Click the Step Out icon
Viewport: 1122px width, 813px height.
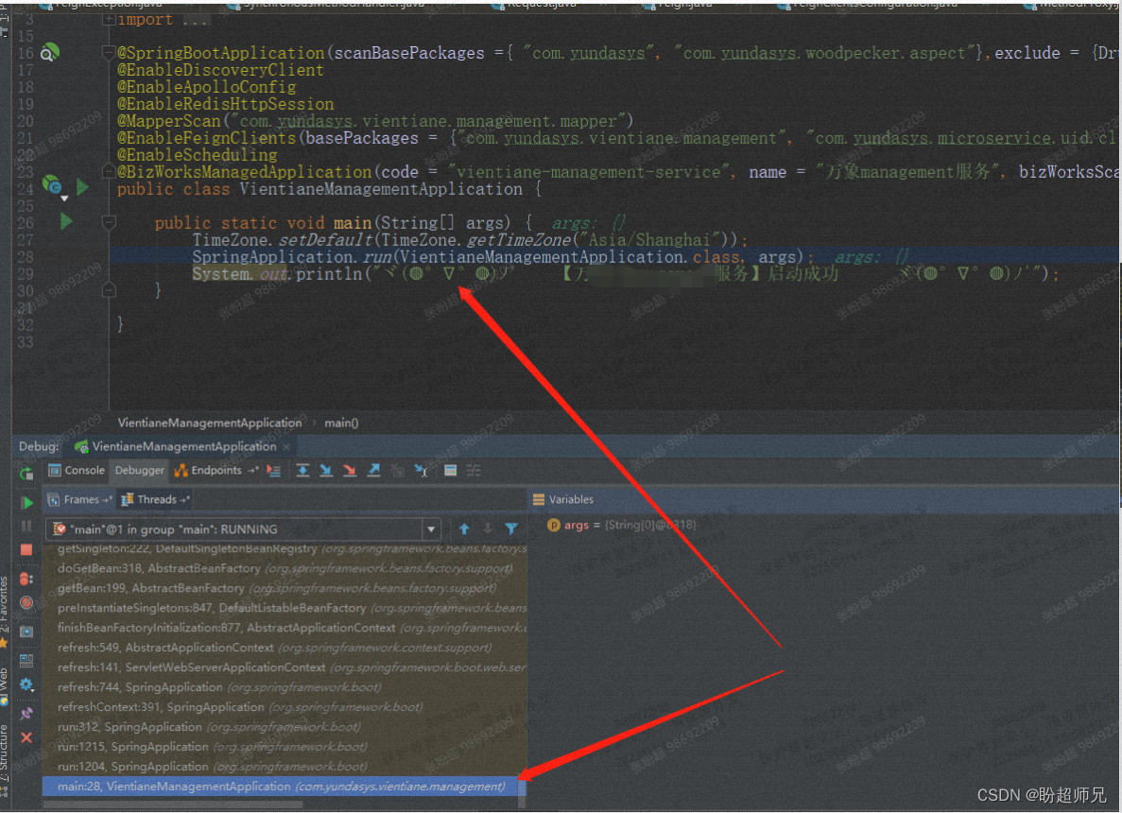373,470
